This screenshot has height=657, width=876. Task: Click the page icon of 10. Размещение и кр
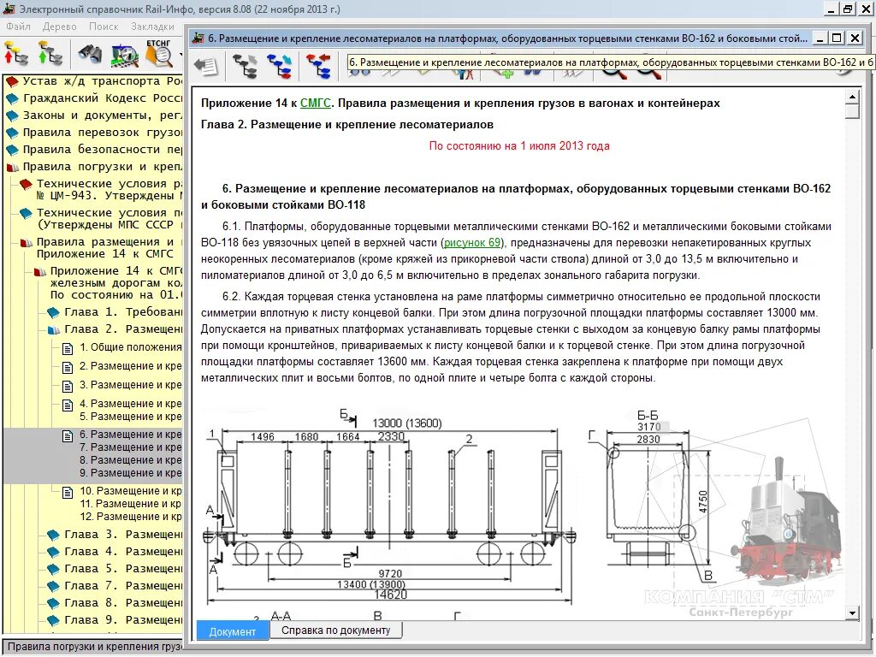68,492
